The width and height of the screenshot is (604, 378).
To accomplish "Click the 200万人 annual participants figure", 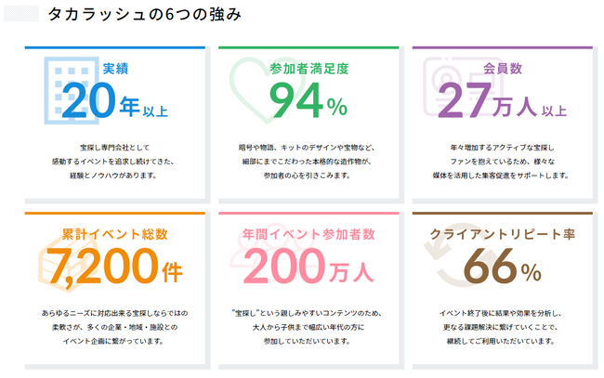I will point(309,266).
